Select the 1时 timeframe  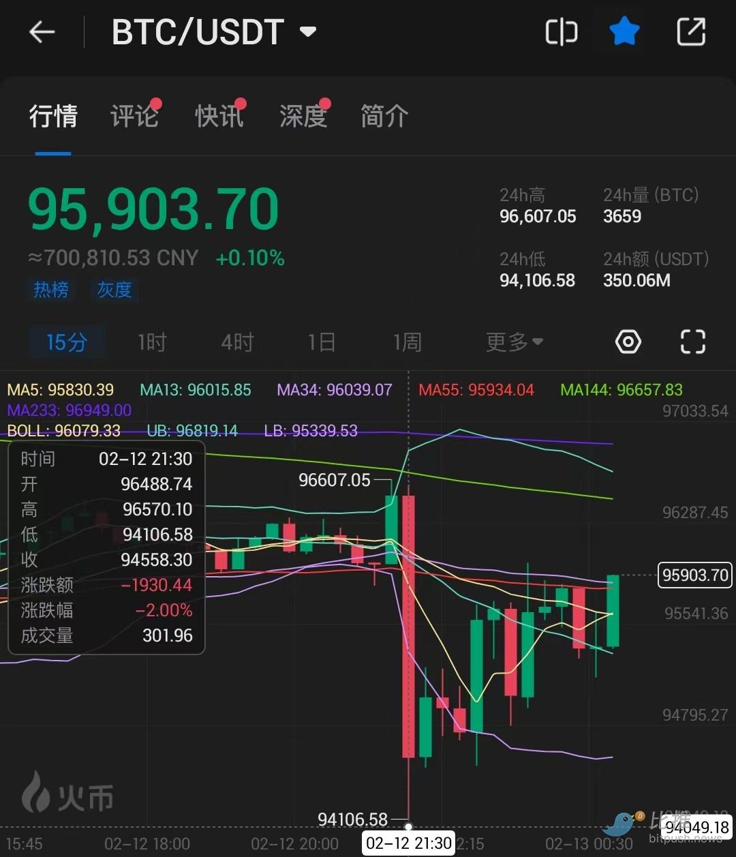point(152,342)
